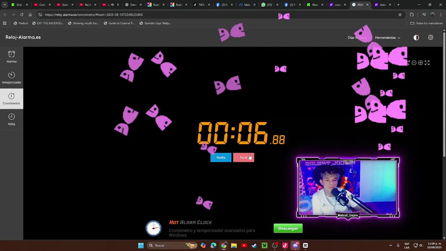Screen dimensions: 446x251
Task: Click the page vertical scrollbar
Action: point(444,94)
